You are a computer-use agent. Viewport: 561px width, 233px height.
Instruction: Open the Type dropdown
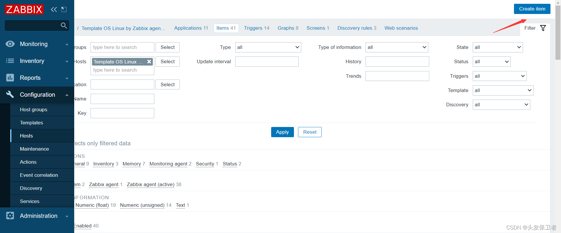[268, 47]
